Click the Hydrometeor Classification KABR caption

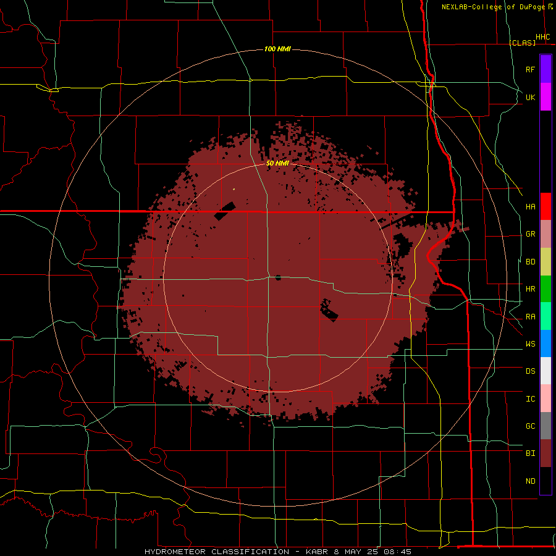(278, 552)
